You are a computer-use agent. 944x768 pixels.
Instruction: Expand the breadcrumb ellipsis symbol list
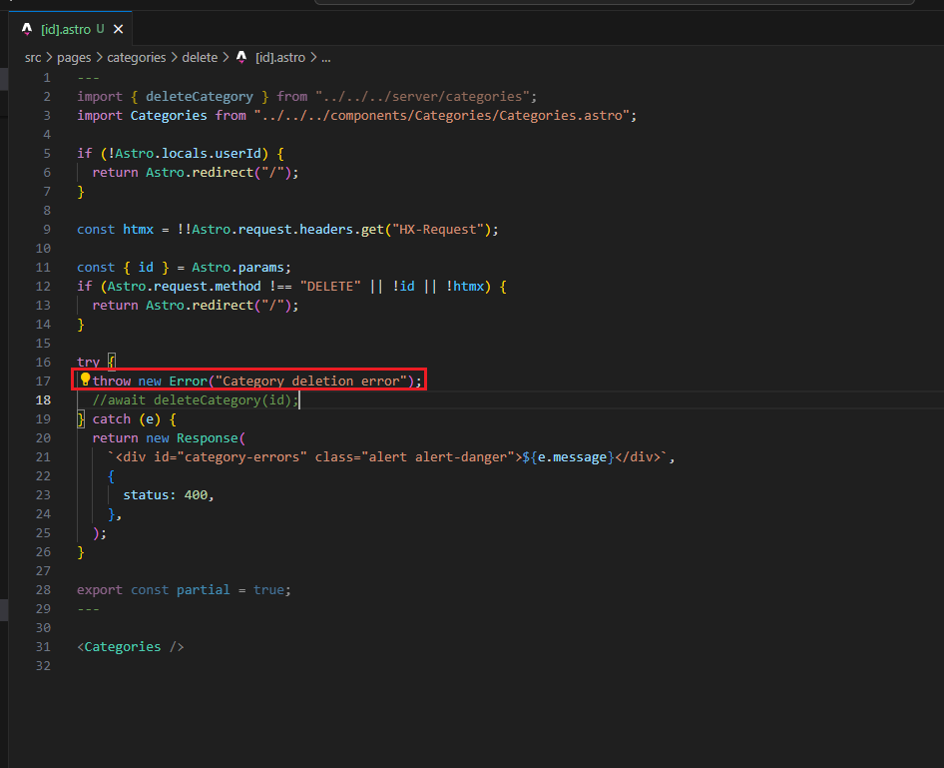point(325,58)
